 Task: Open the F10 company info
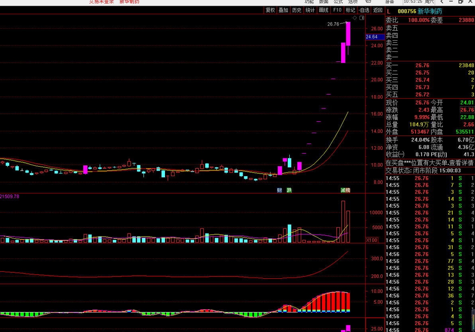337,10
